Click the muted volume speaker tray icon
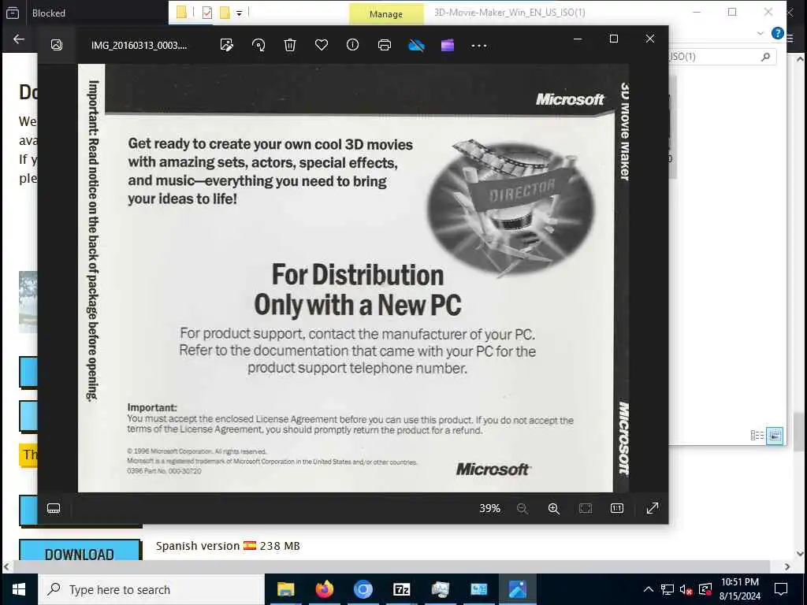Viewport: 807px width, 605px height. (x=686, y=589)
